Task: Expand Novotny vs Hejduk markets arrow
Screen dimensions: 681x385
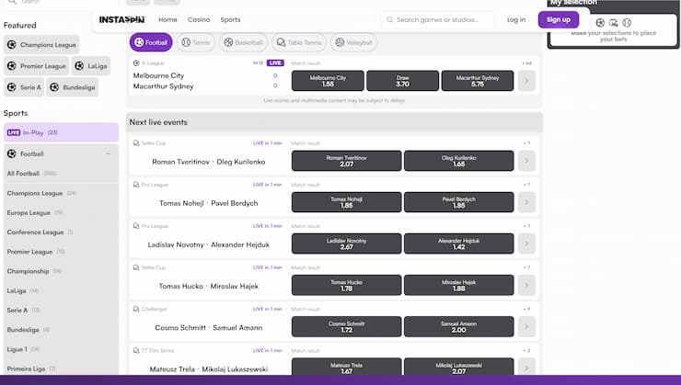Action: coord(526,243)
